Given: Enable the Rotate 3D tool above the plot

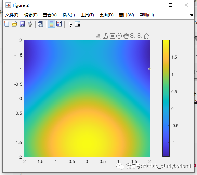Looking at the screenshot, I should click(119, 36).
